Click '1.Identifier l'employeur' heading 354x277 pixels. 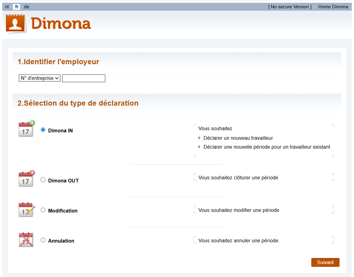click(x=58, y=62)
